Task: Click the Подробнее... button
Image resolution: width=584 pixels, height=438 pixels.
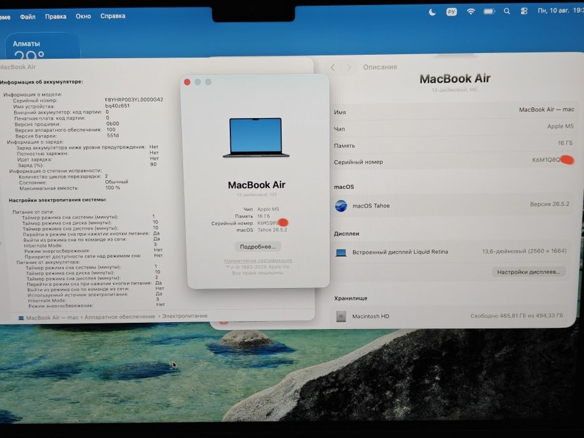Action: [x=258, y=247]
